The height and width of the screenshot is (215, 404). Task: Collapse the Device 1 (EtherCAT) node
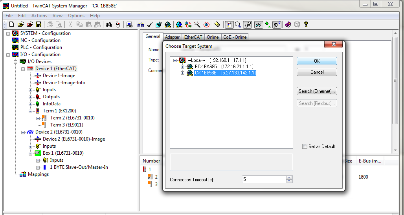tap(23, 69)
